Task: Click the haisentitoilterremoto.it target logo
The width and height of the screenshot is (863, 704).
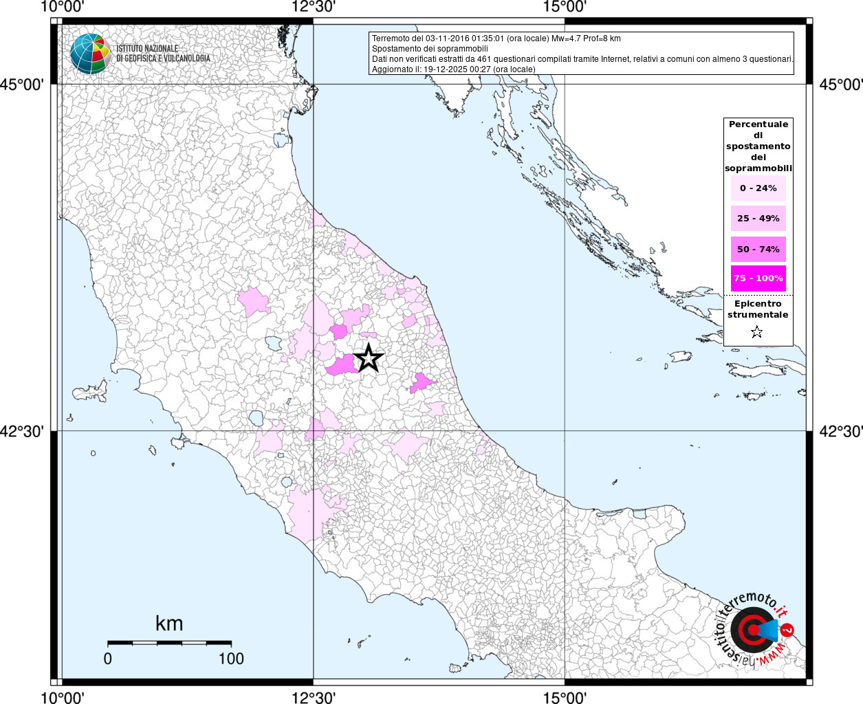Action: click(755, 629)
